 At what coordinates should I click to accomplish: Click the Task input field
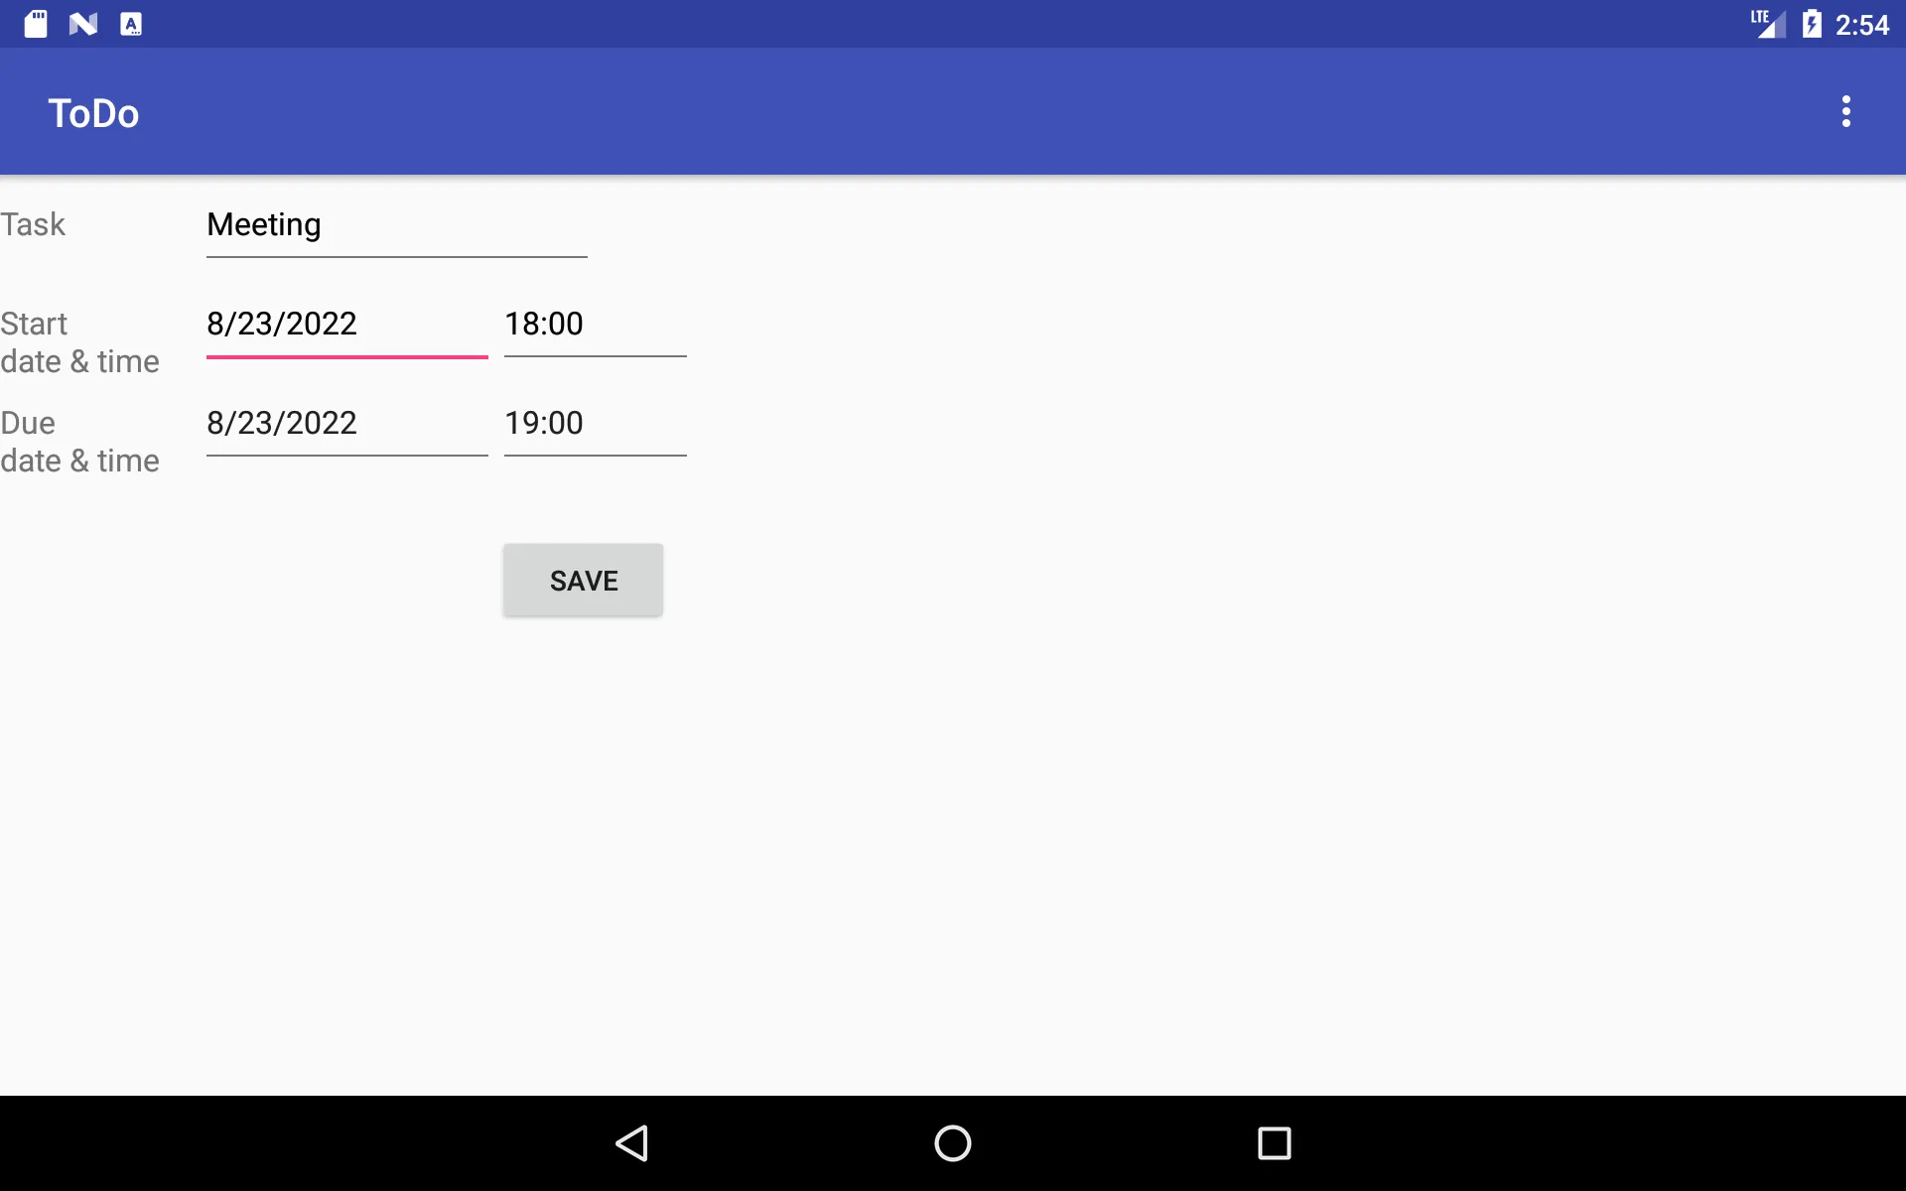[396, 223]
